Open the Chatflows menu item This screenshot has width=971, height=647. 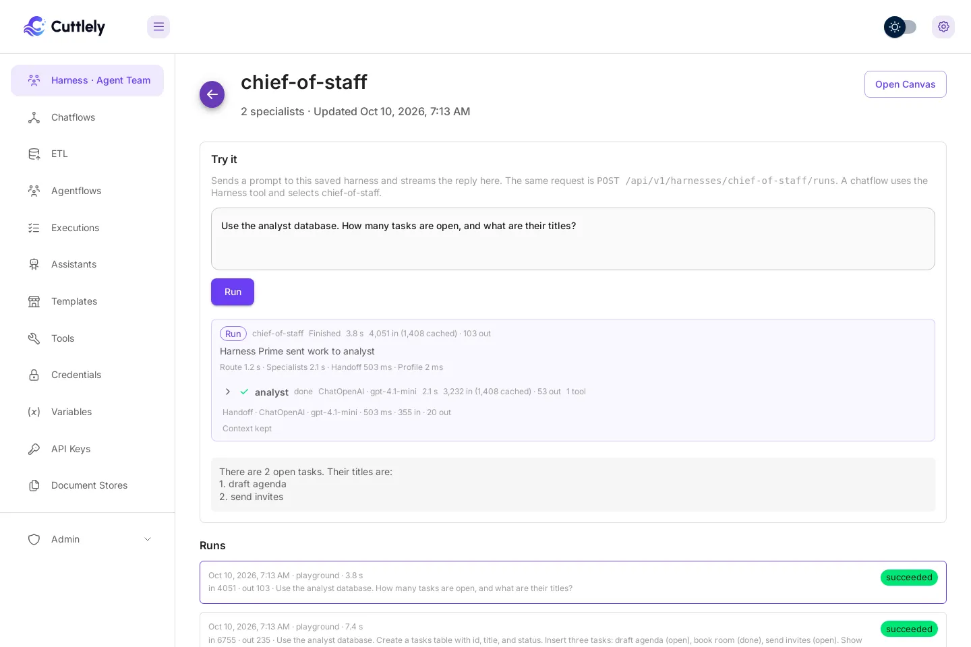pyautogui.click(x=87, y=117)
